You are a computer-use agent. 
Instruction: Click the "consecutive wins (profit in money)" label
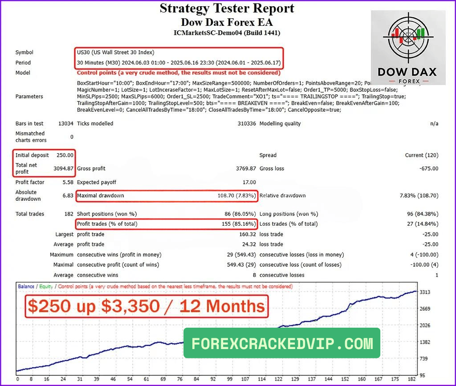pos(119,255)
